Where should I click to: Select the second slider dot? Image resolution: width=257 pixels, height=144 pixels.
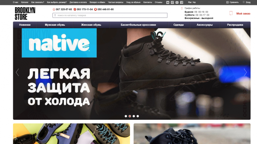click(x=130, y=116)
